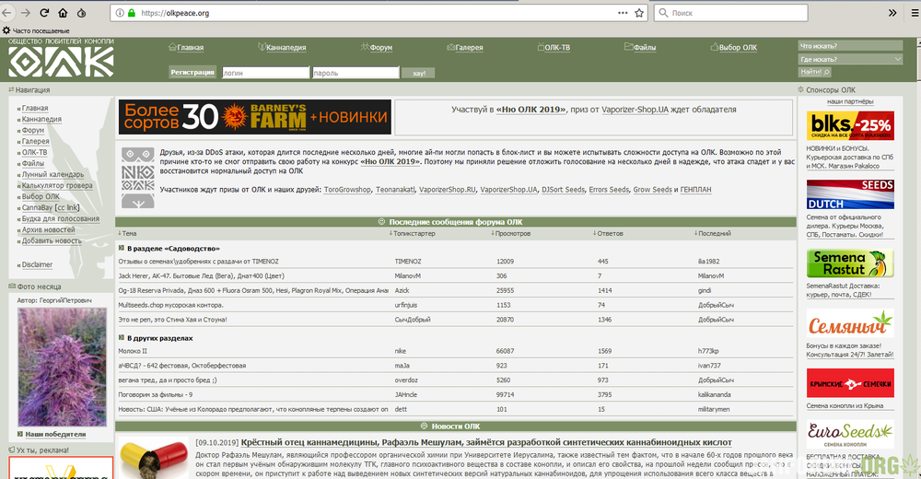Open the В других разделах section header
Viewport: 921px width, 479px height.
click(159, 339)
